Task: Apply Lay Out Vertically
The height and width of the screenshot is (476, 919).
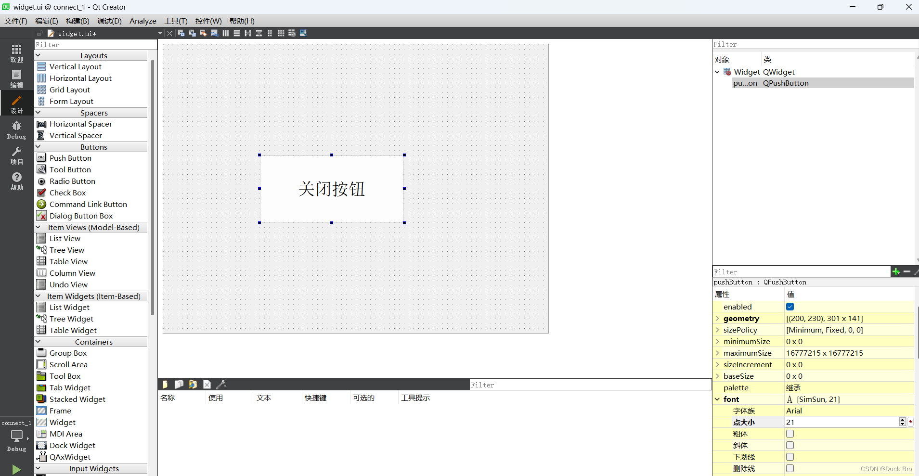Action: tap(236, 33)
